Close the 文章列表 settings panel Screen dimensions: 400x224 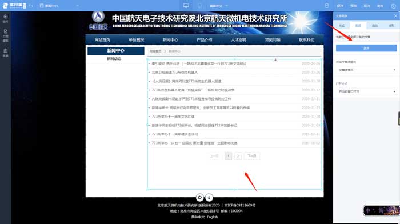[395, 16]
